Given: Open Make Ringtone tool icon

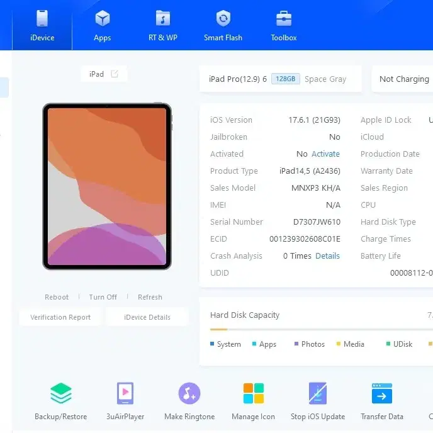Looking at the screenshot, I should tap(189, 393).
